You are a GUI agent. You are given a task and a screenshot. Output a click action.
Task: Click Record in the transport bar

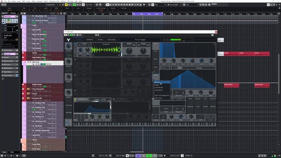click(x=155, y=156)
